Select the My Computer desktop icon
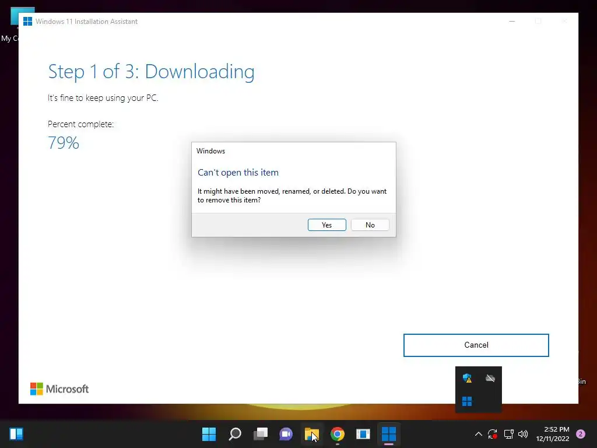The width and height of the screenshot is (597, 448). coord(9,24)
